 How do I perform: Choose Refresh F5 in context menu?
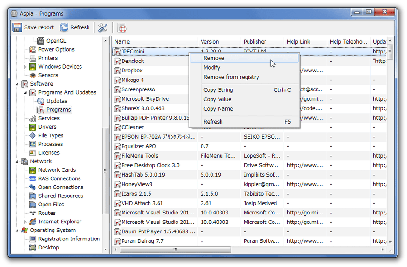pyautogui.click(x=244, y=122)
